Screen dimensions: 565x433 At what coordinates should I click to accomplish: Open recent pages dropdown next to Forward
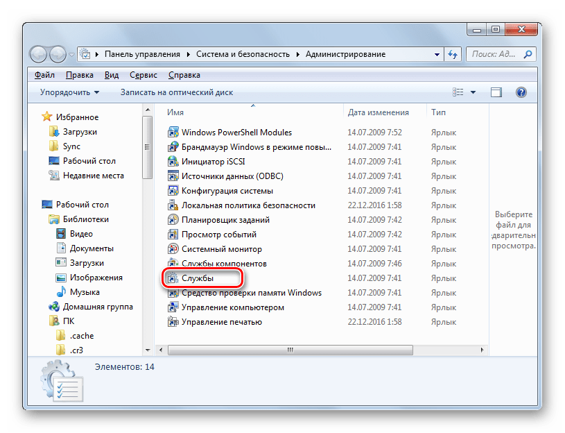point(71,54)
